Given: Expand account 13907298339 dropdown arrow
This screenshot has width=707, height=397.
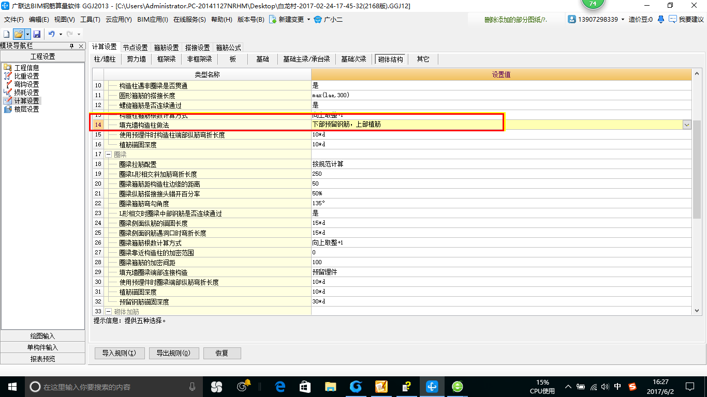Looking at the screenshot, I should pos(623,20).
